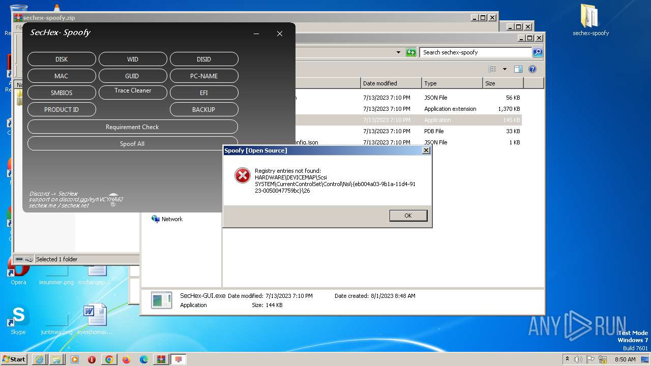
Task: Close the Spoofy [Open Source] dialog
Action: coord(426,150)
